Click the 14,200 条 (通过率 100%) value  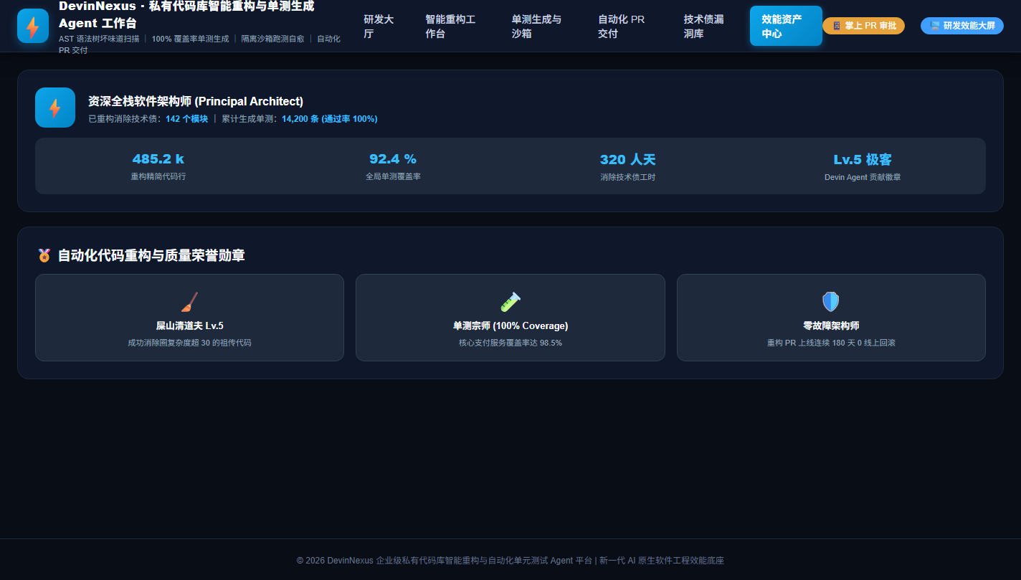[329, 119]
